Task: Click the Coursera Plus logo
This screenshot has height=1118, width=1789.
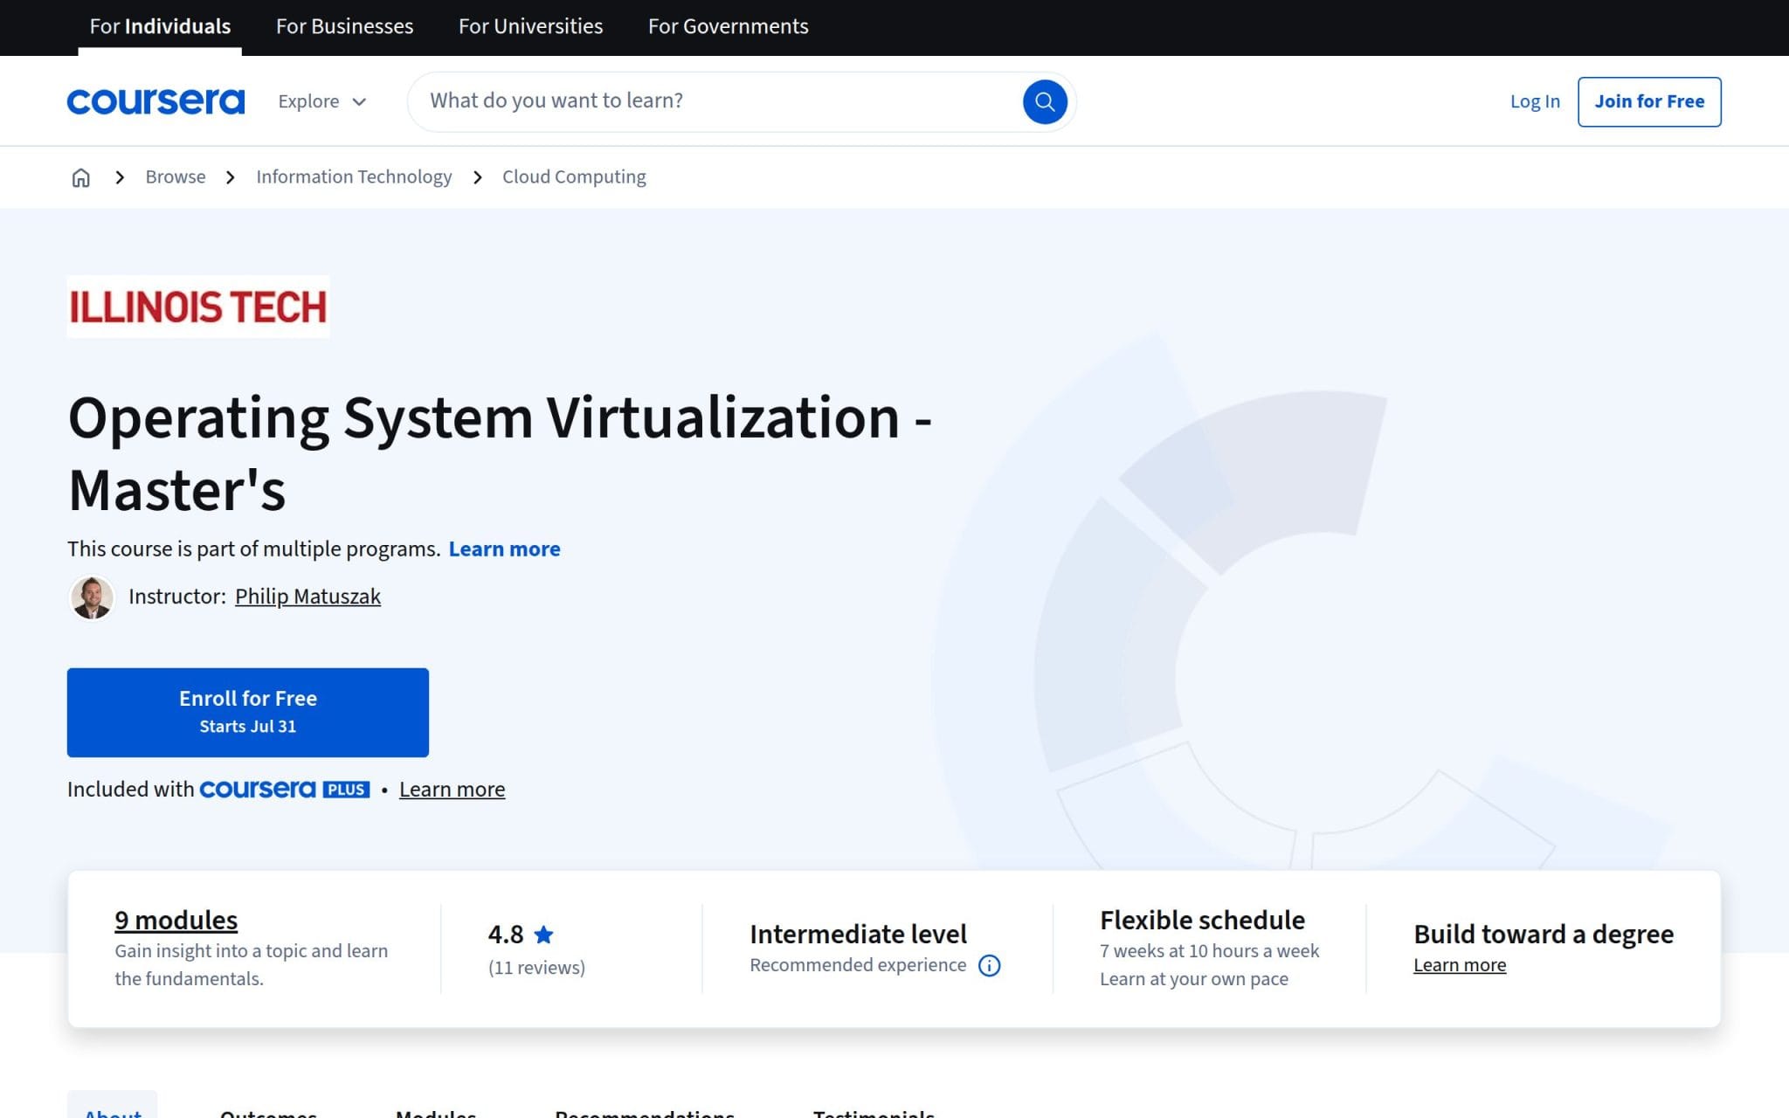Action: click(285, 790)
